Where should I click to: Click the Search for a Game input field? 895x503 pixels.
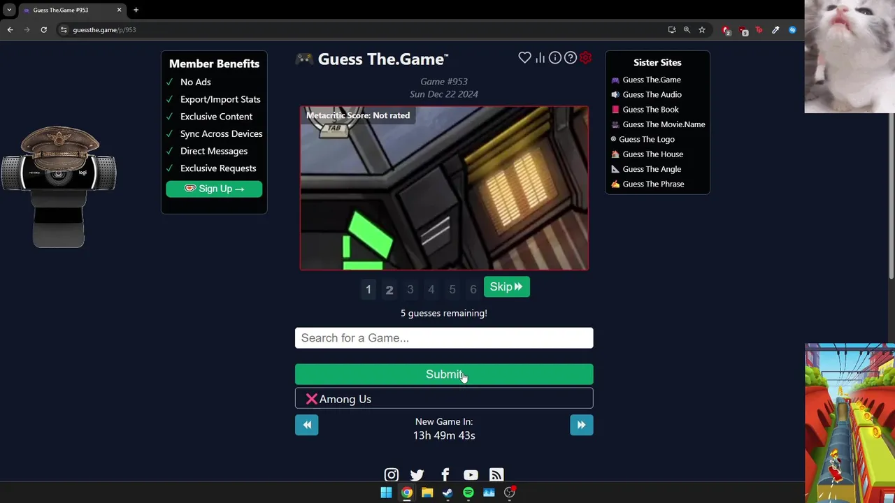click(x=444, y=338)
